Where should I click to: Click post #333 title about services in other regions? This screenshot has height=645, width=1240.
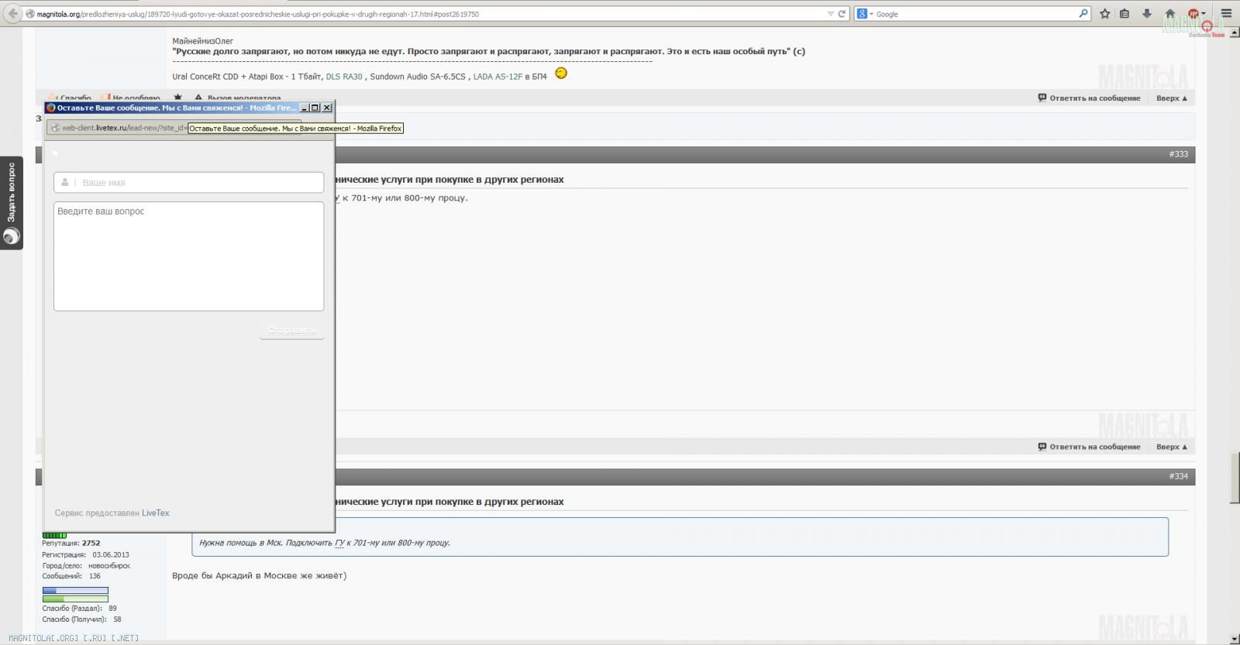(x=449, y=180)
